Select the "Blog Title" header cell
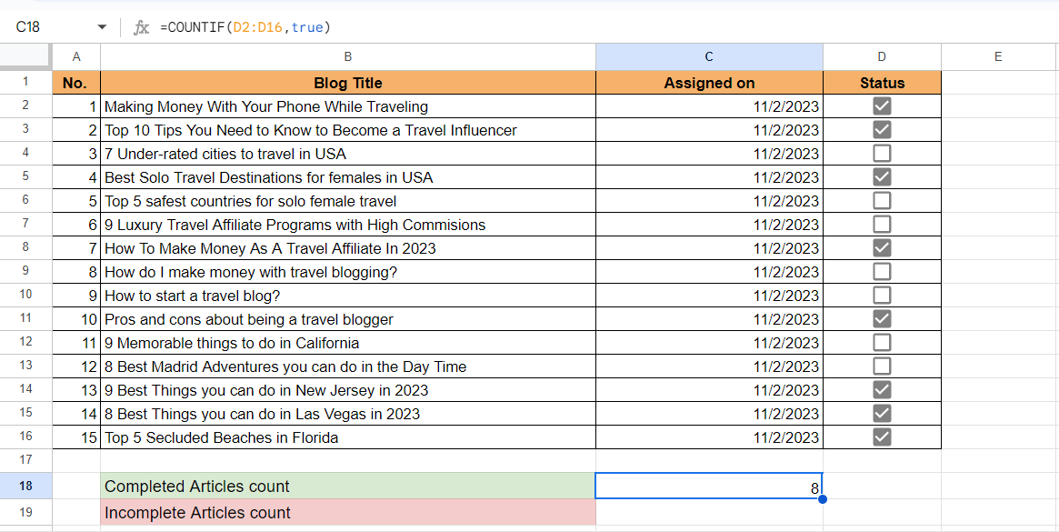The width and height of the screenshot is (1059, 532). point(348,83)
